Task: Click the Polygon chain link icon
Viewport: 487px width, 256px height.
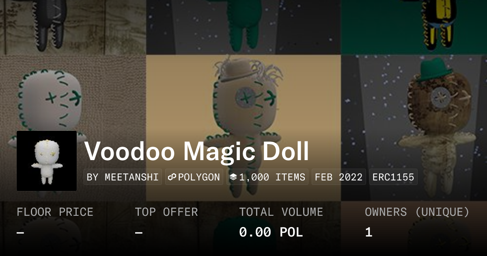Action: click(172, 177)
